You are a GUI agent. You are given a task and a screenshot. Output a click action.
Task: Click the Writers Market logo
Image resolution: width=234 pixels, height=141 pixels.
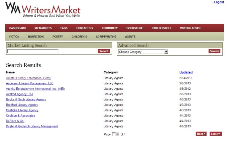(x=43, y=11)
